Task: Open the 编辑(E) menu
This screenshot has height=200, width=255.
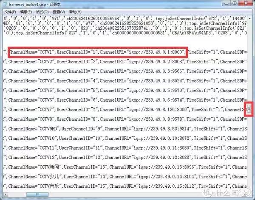Action: tap(26, 12)
